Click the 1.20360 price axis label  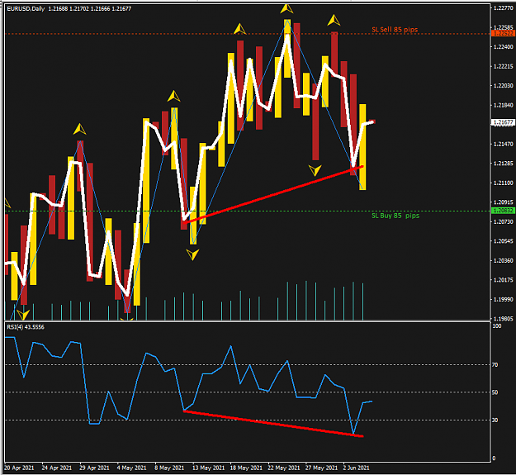pyautogui.click(x=503, y=260)
